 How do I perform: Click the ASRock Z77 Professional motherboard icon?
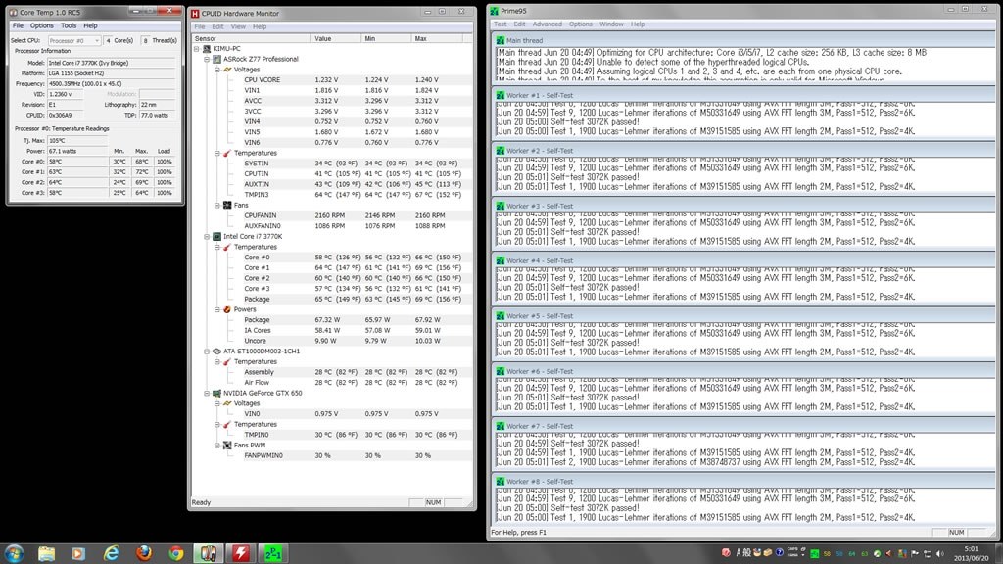[x=216, y=59]
